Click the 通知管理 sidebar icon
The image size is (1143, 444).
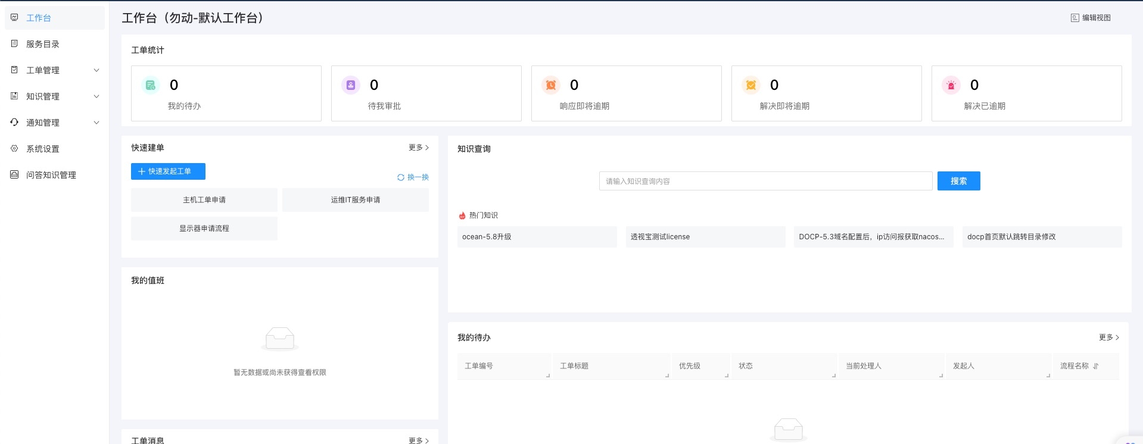(14, 122)
